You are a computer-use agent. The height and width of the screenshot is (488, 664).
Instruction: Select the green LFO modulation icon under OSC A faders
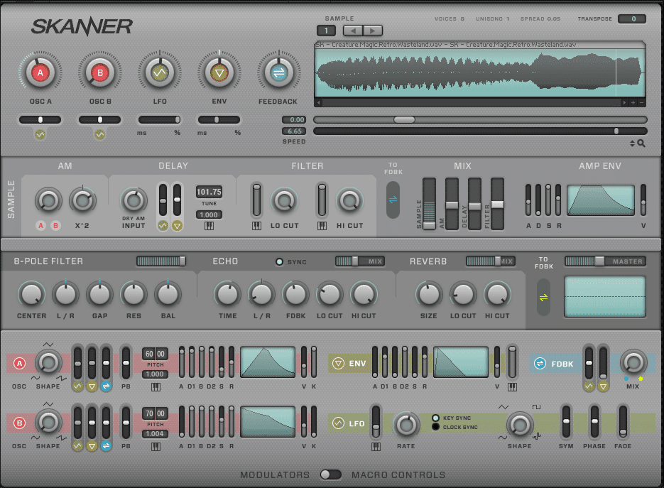coord(77,386)
